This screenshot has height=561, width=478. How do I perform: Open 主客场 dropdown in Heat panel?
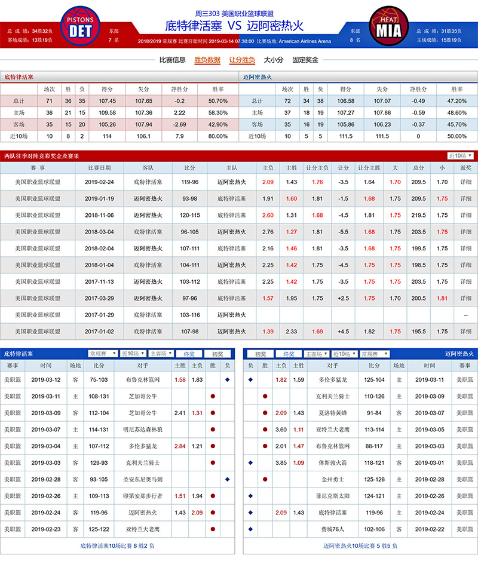pyautogui.click(x=317, y=354)
